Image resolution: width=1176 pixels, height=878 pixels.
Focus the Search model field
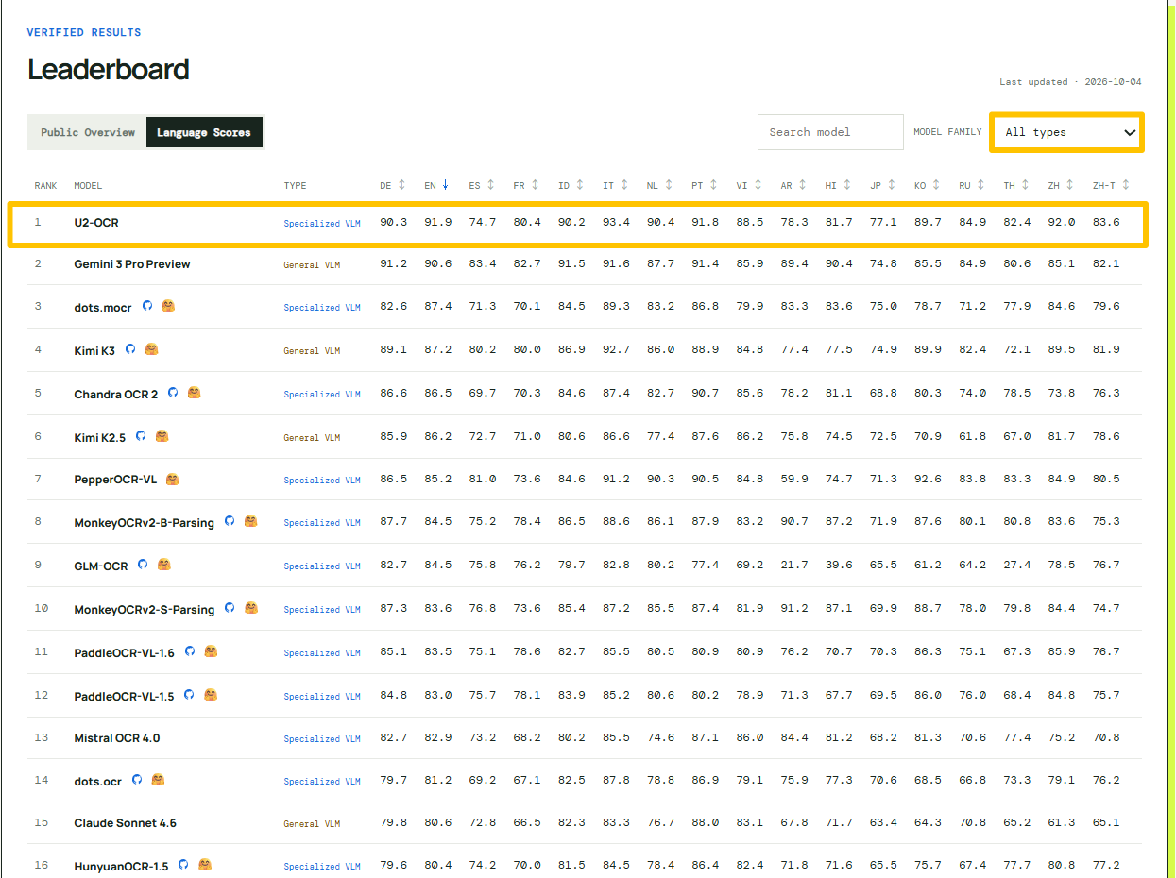pos(830,132)
